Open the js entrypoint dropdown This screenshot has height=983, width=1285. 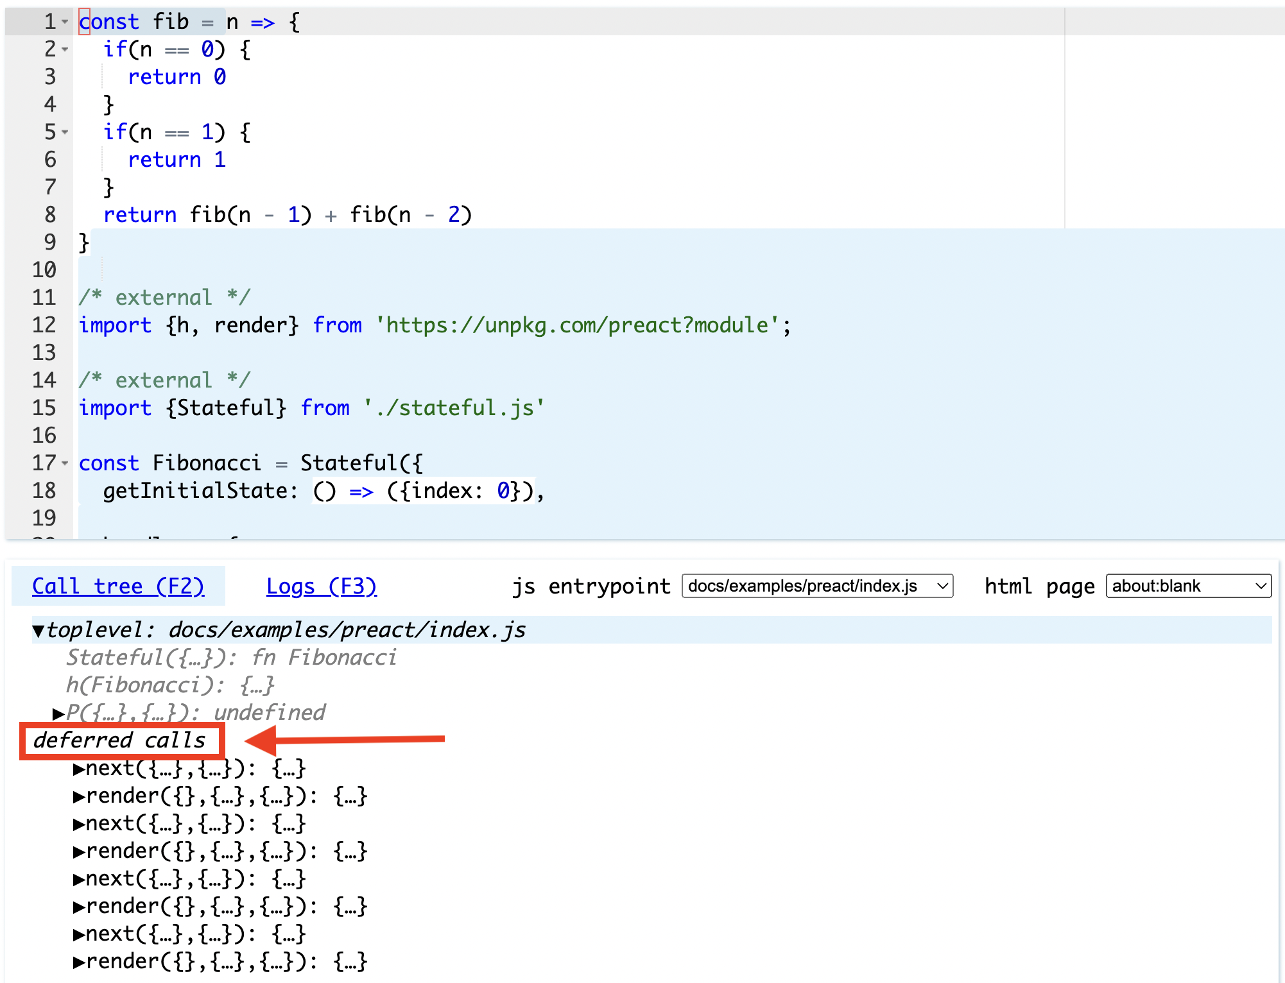(816, 586)
